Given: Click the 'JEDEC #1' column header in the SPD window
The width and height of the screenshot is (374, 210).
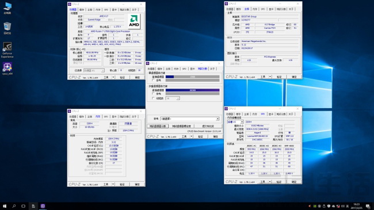Looking at the screenshot, I should (251, 146).
